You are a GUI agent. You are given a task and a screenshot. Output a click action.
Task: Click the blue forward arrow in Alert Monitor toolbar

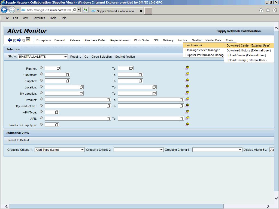[19, 40]
